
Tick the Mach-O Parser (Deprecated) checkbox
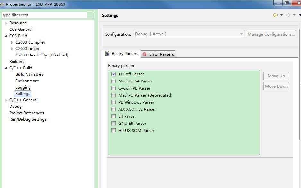(114, 95)
